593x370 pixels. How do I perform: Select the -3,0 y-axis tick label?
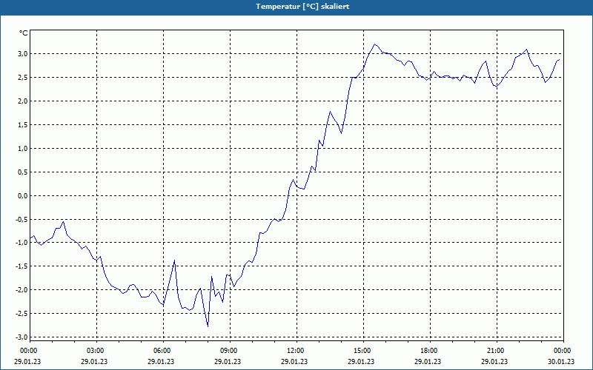tap(22, 337)
